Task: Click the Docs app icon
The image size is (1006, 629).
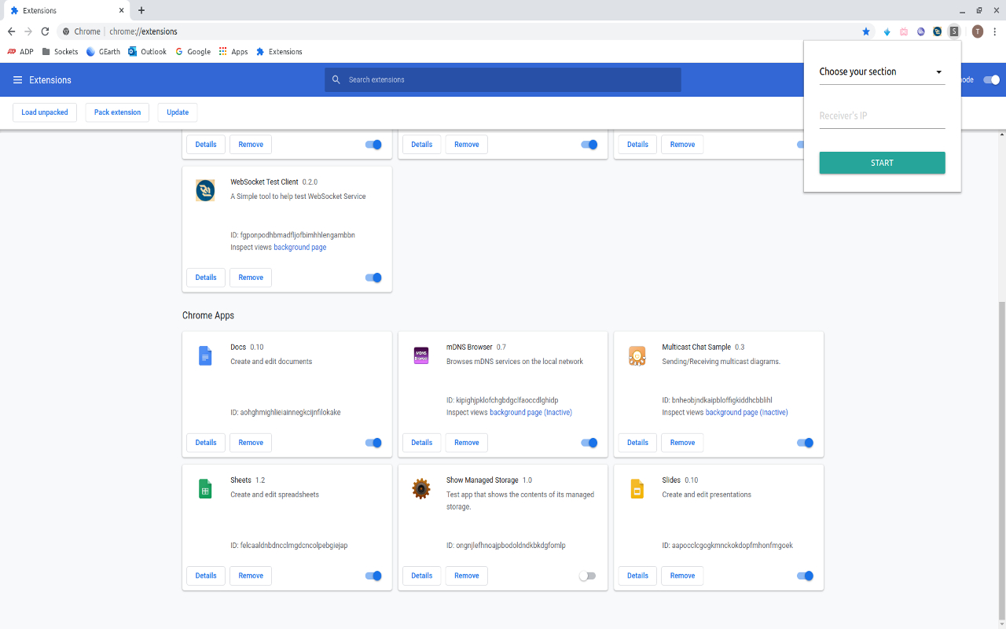Action: click(205, 355)
